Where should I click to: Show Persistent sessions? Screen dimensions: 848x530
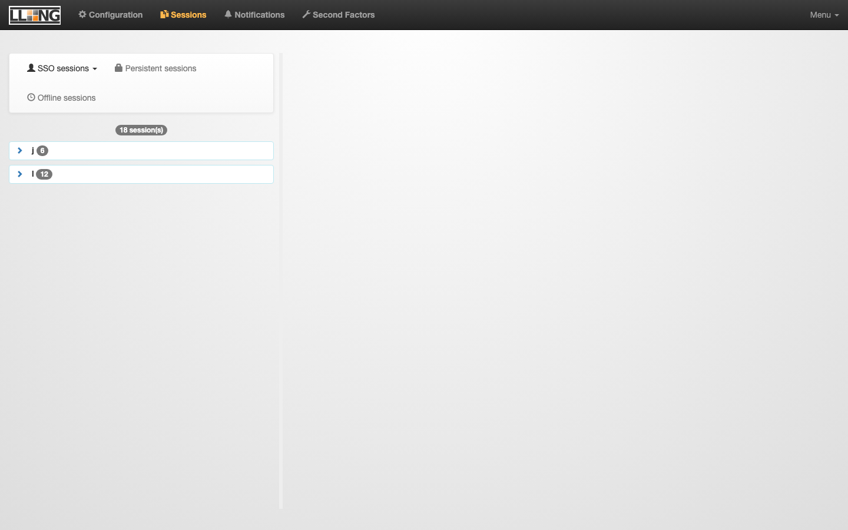[x=155, y=68]
